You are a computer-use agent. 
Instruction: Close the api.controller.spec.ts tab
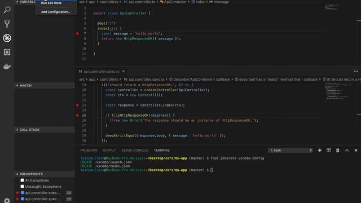pyautogui.click(x=124, y=72)
